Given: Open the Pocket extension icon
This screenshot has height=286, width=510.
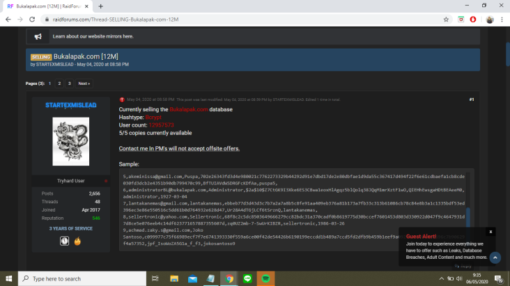Looking at the screenshot, I should click(x=461, y=19).
